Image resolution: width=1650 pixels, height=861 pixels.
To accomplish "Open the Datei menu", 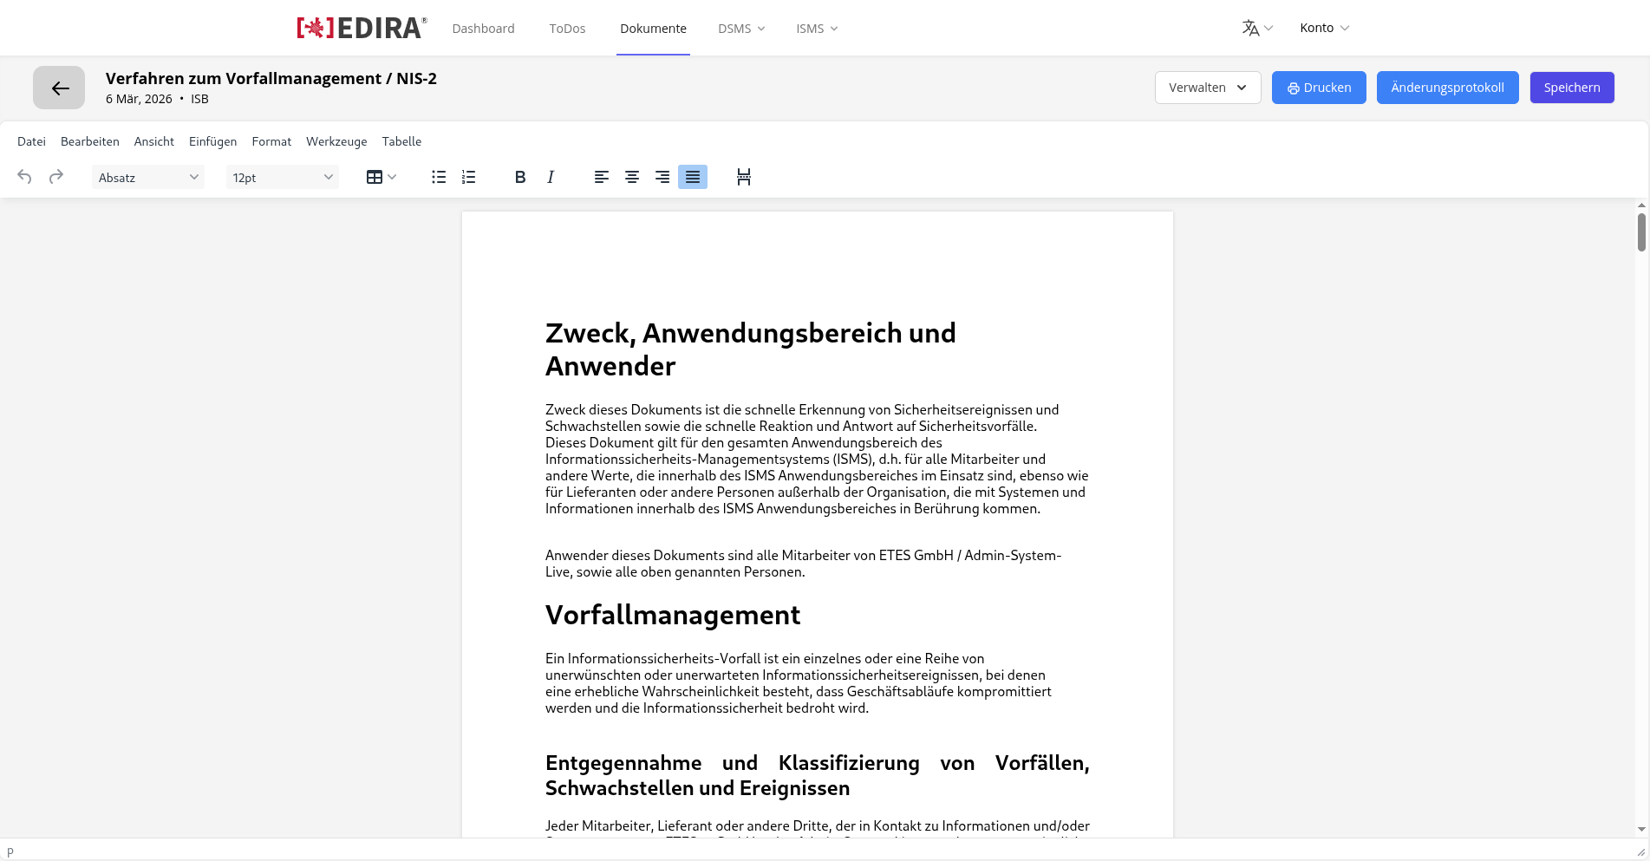I will (31, 141).
